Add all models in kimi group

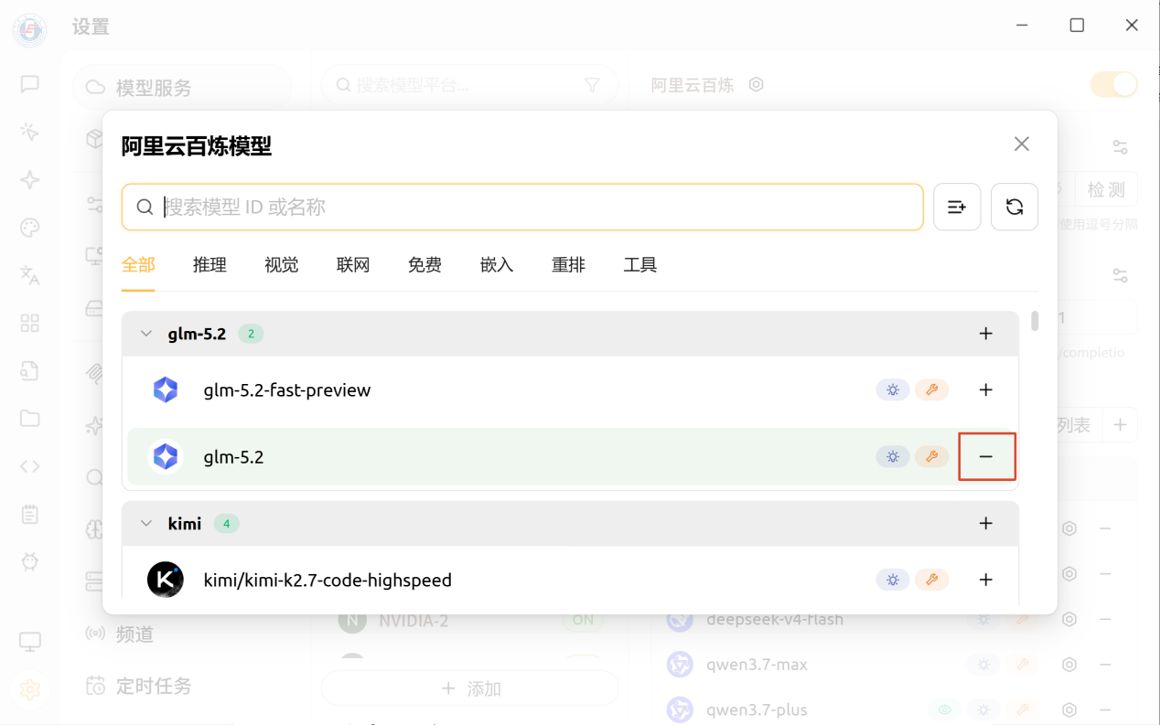[x=985, y=524]
